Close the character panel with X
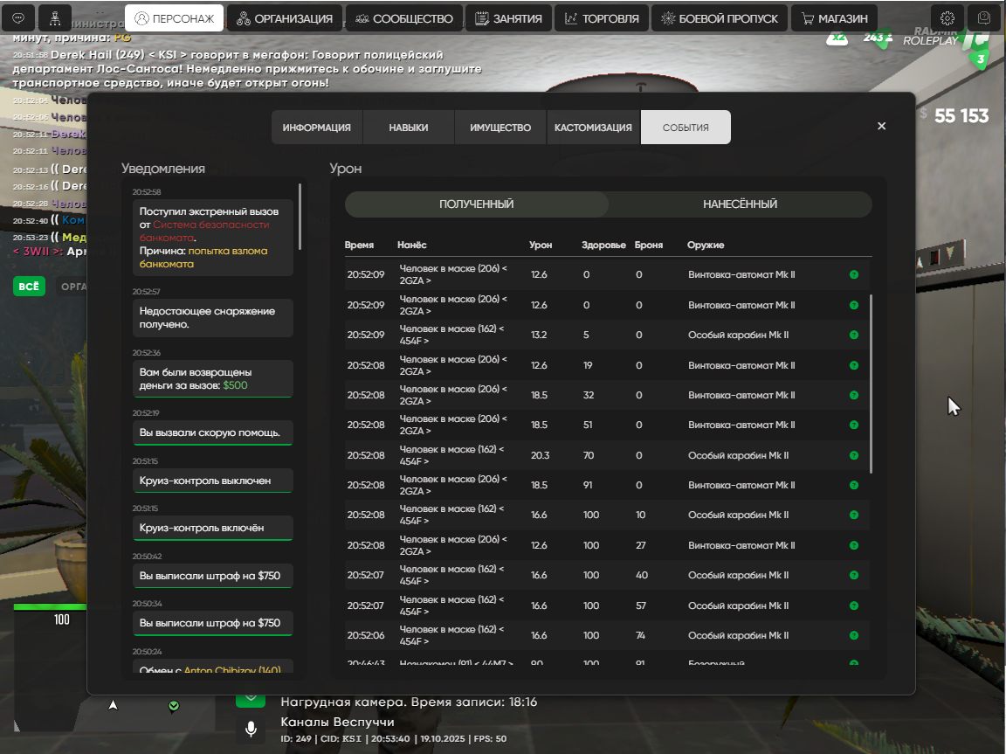This screenshot has height=754, width=1006. (881, 126)
